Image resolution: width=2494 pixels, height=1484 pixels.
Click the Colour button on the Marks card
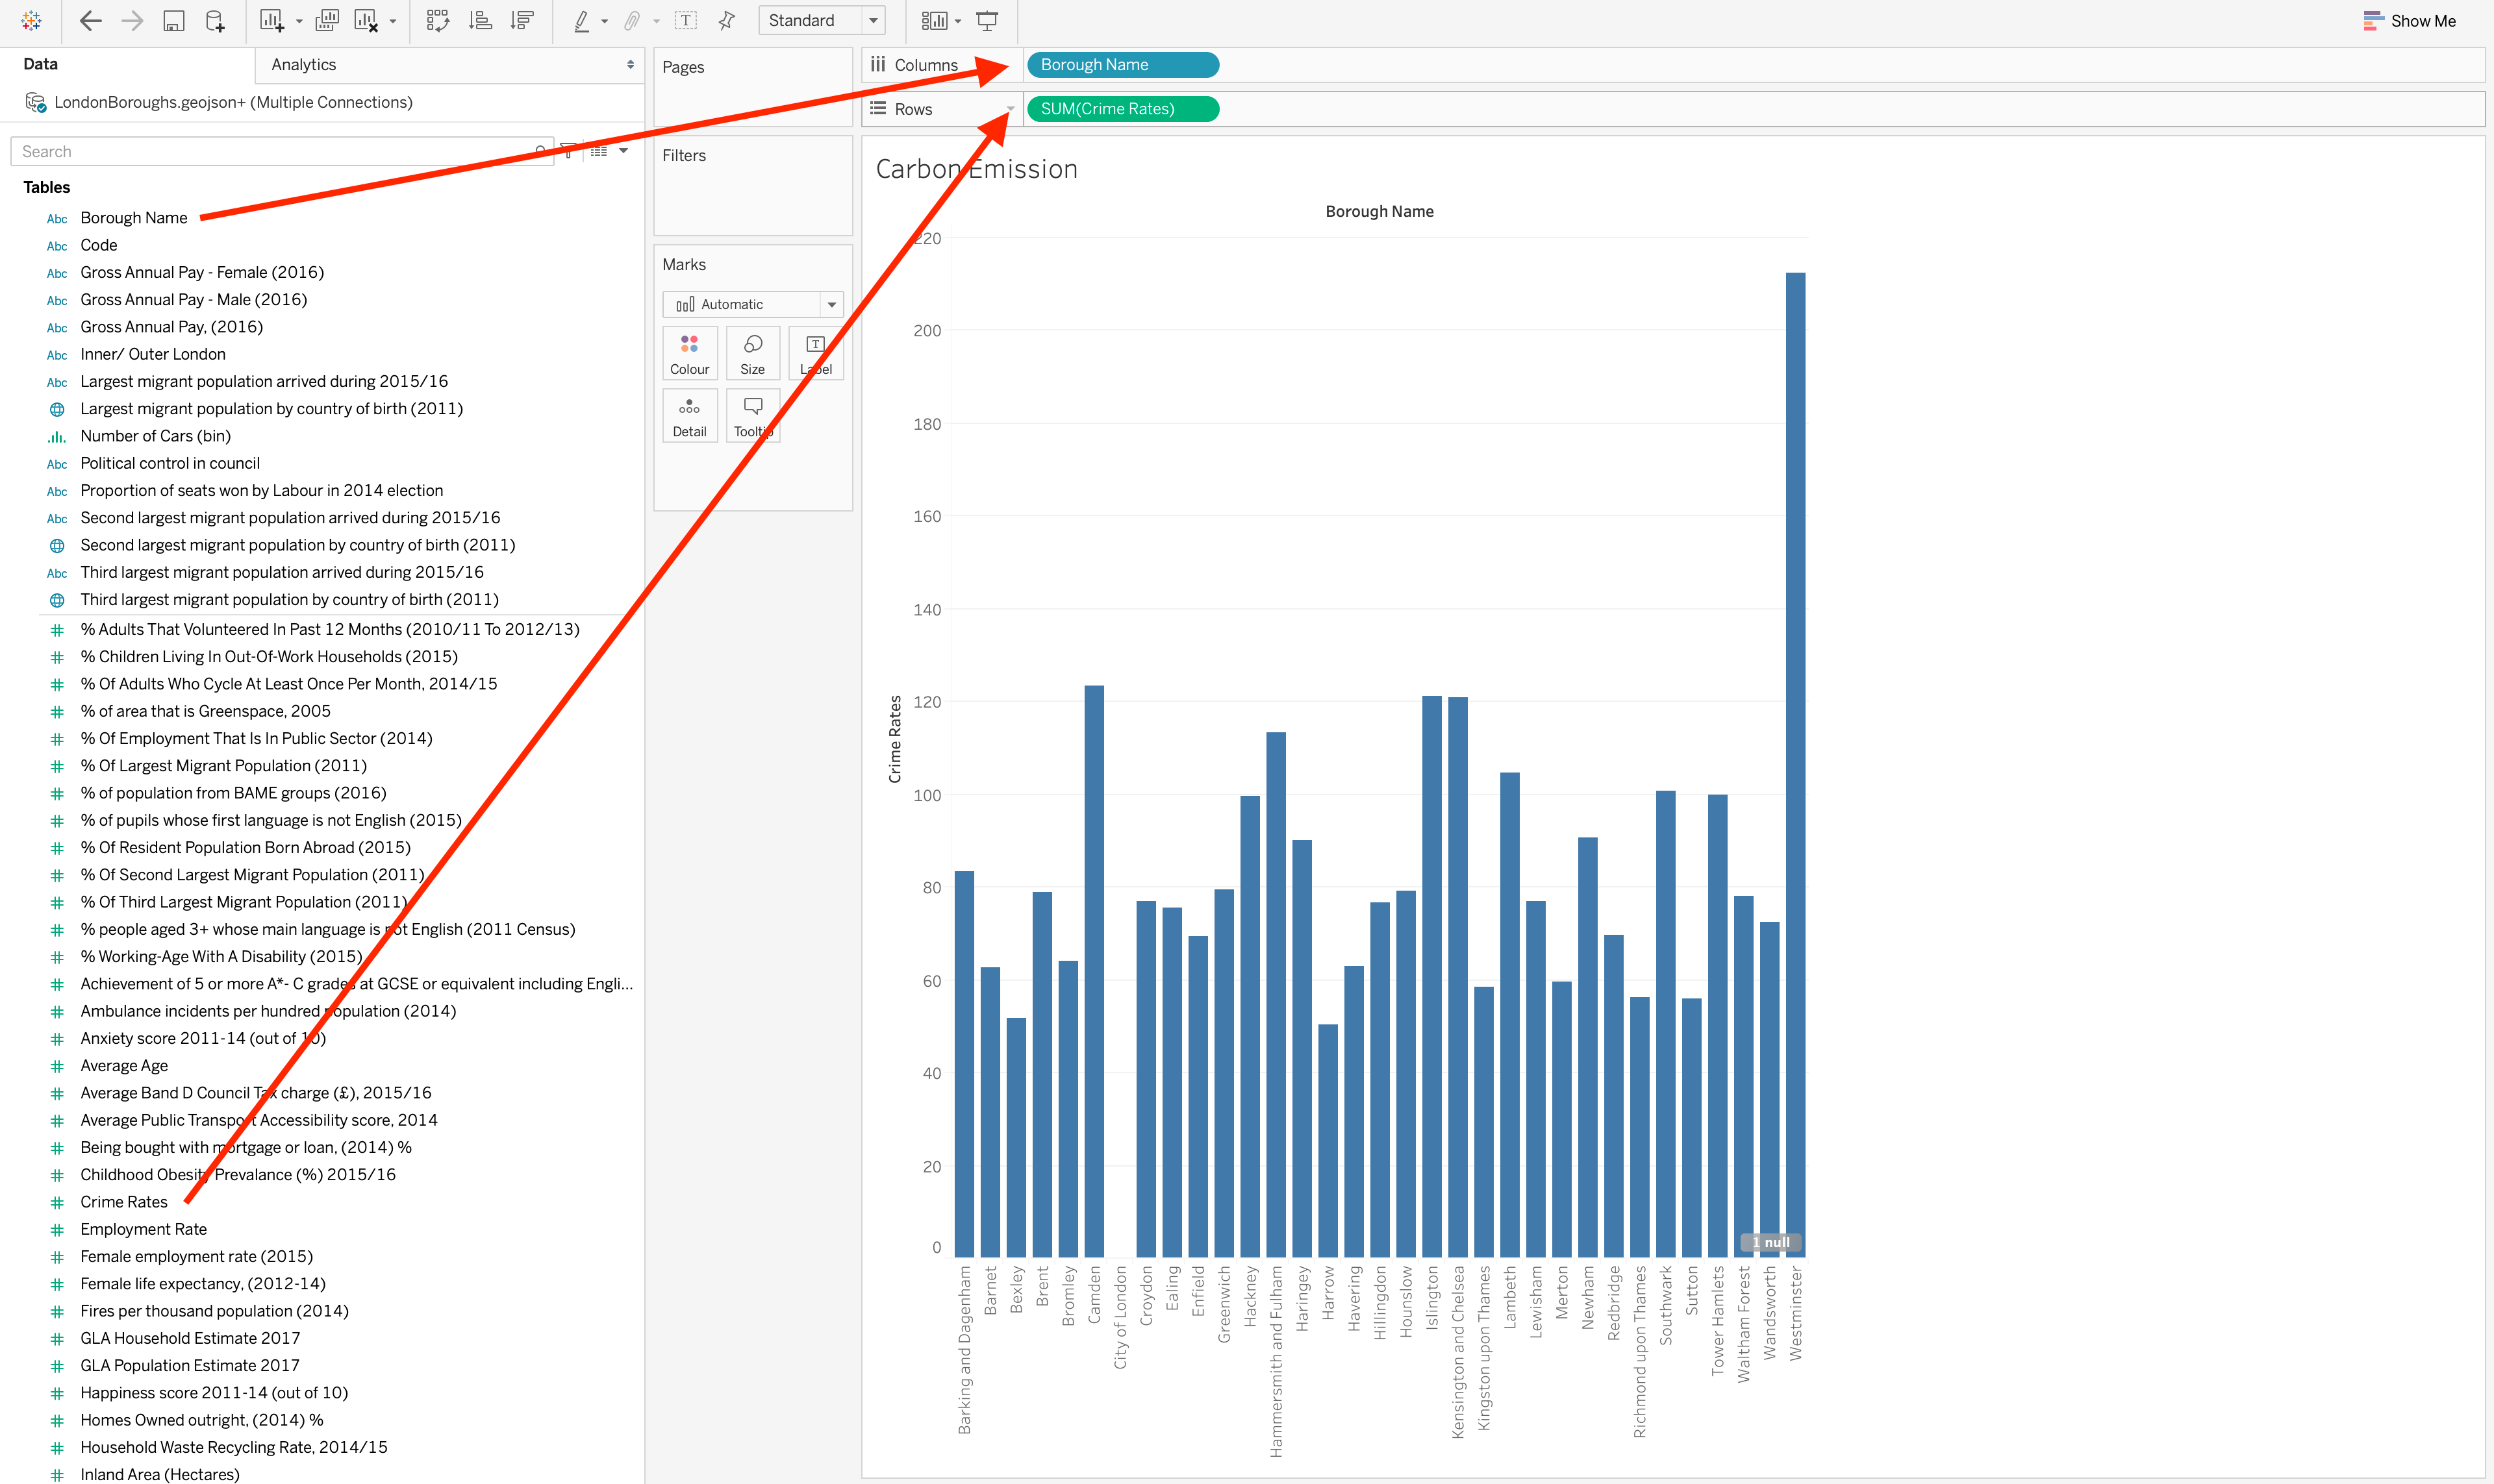(x=689, y=354)
